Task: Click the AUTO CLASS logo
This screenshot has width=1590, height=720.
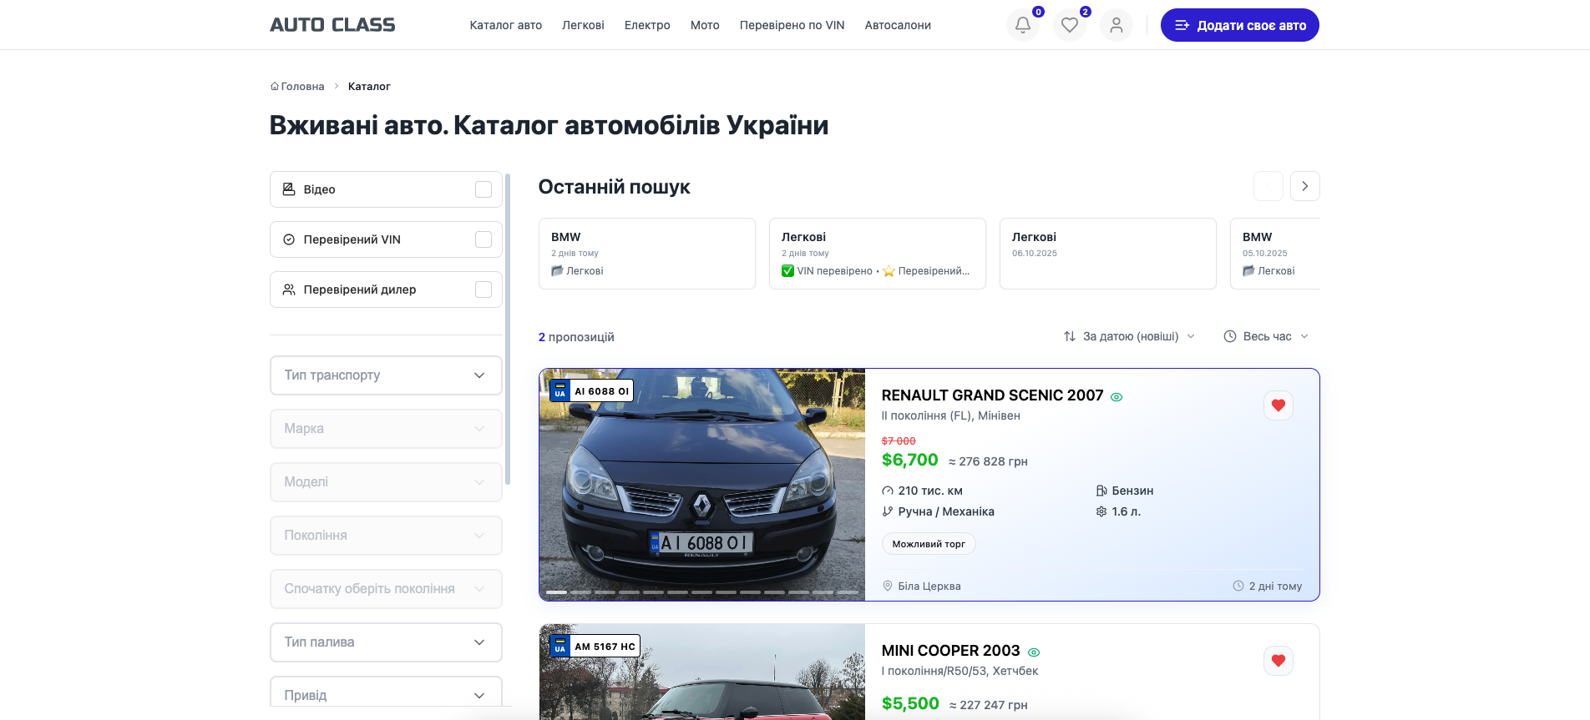Action: tap(332, 25)
